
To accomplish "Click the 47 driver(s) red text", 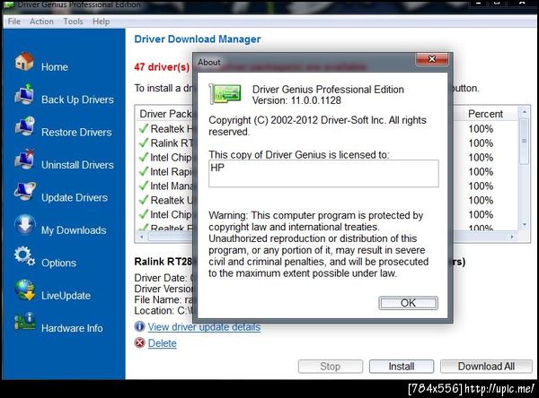I will point(162,67).
